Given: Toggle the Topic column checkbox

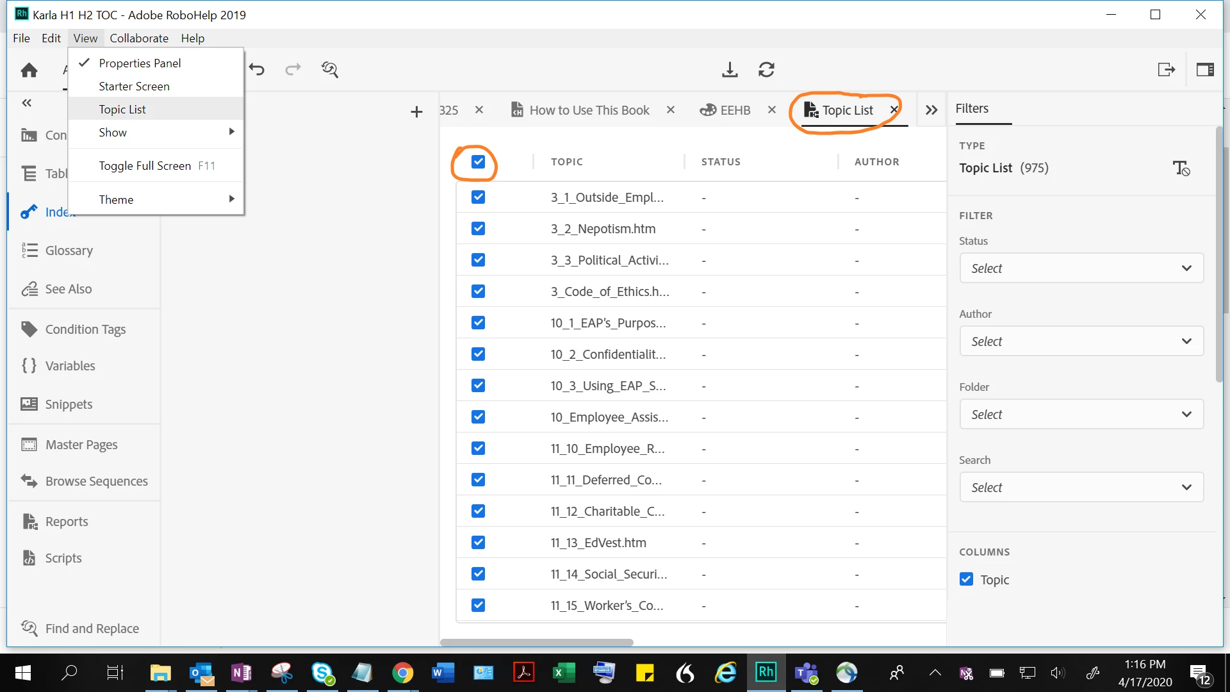Looking at the screenshot, I should click(x=966, y=579).
